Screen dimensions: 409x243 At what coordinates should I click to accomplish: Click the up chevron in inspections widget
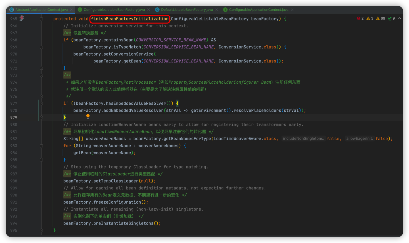400,18
